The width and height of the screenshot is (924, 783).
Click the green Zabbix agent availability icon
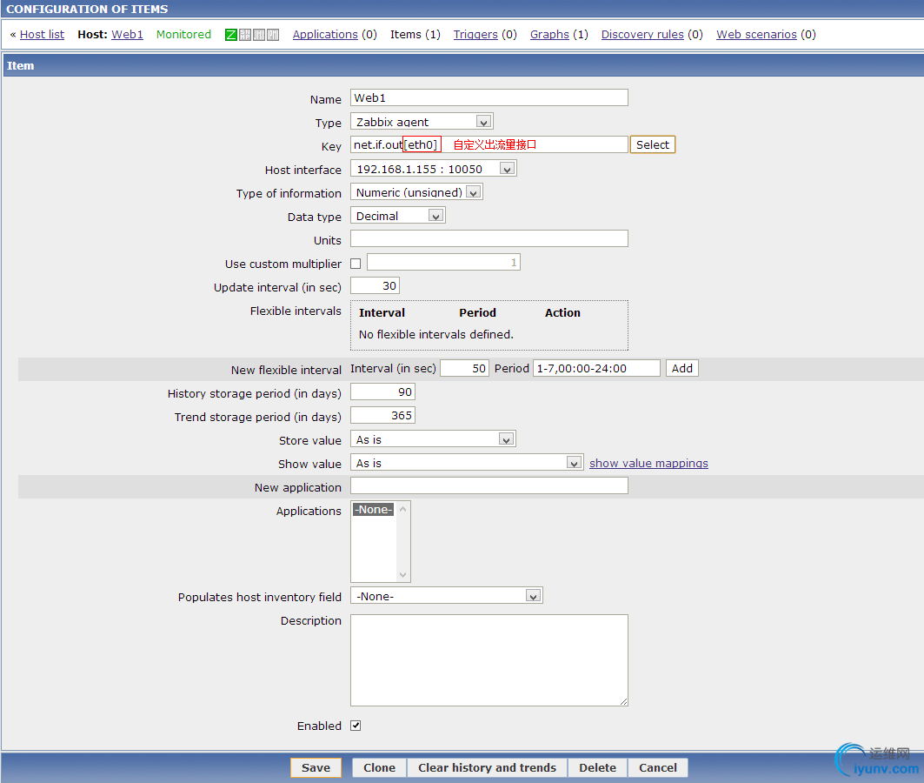(x=231, y=35)
